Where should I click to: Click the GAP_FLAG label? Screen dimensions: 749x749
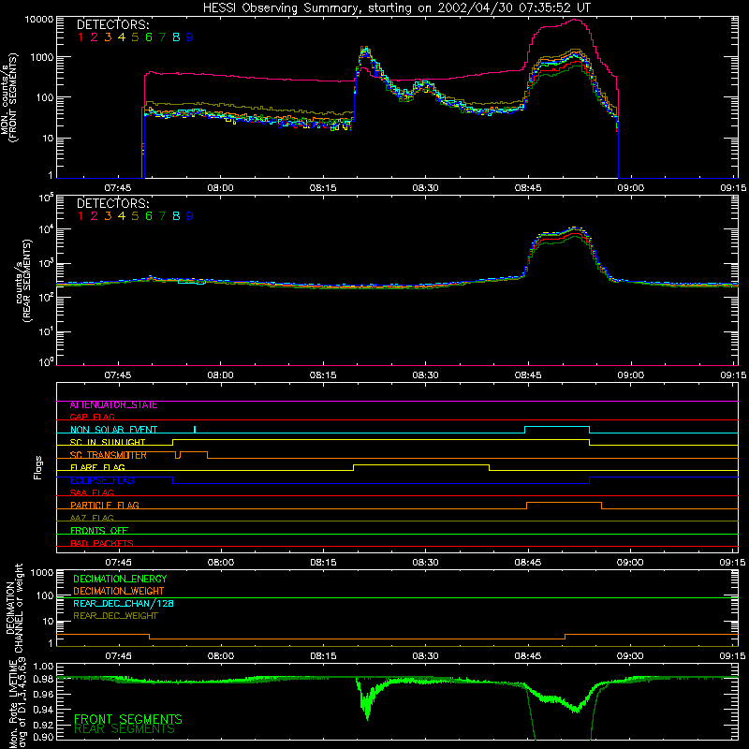click(x=92, y=417)
